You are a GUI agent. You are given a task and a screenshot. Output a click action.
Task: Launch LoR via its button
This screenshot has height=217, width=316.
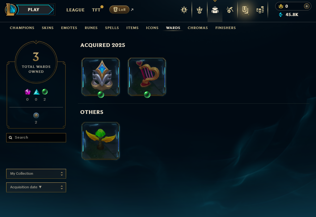pos(119,10)
